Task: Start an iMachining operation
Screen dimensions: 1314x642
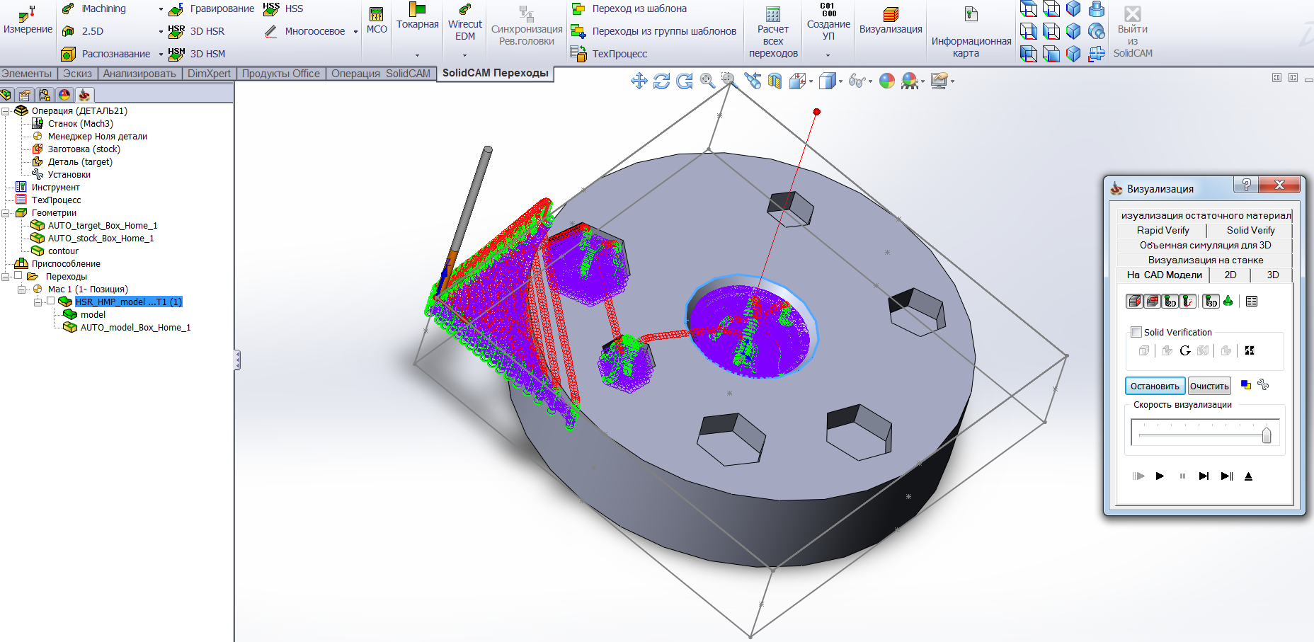Action: pyautogui.click(x=95, y=8)
